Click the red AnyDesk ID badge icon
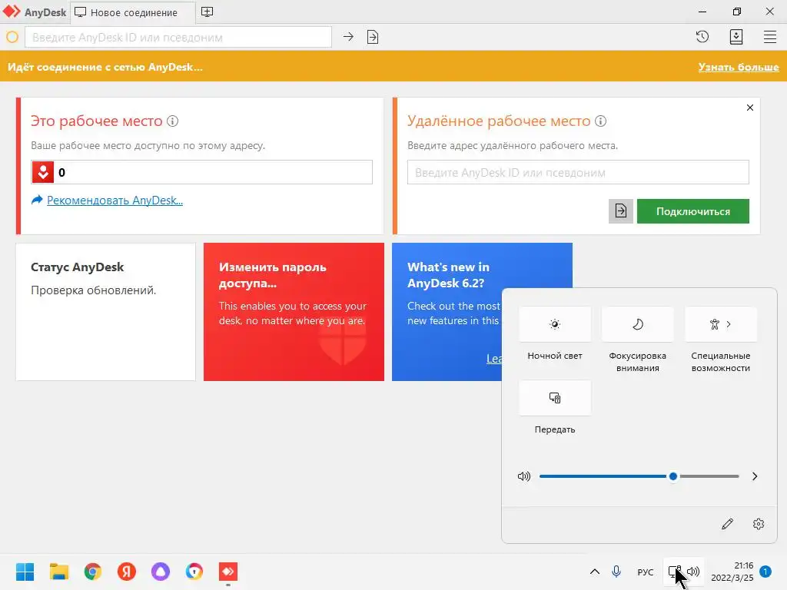The width and height of the screenshot is (787, 590). [43, 172]
